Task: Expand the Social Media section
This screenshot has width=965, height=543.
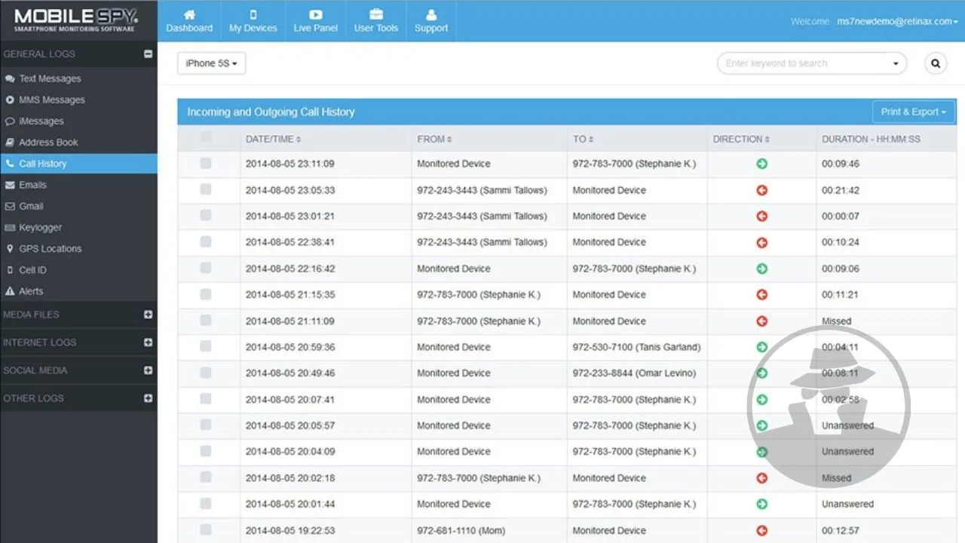Action: 148,370
